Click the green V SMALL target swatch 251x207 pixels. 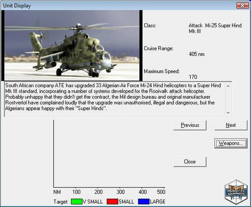click(x=76, y=201)
